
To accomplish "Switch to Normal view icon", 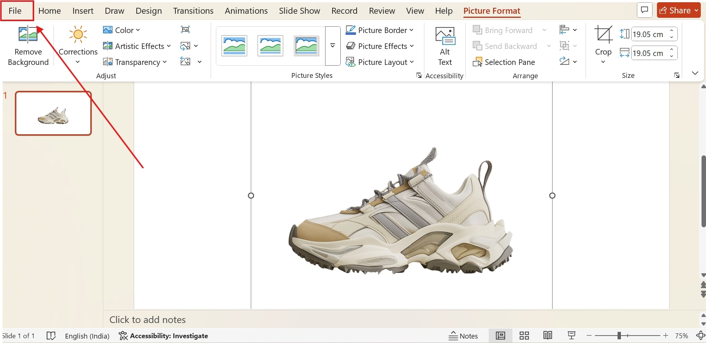I will tap(501, 336).
